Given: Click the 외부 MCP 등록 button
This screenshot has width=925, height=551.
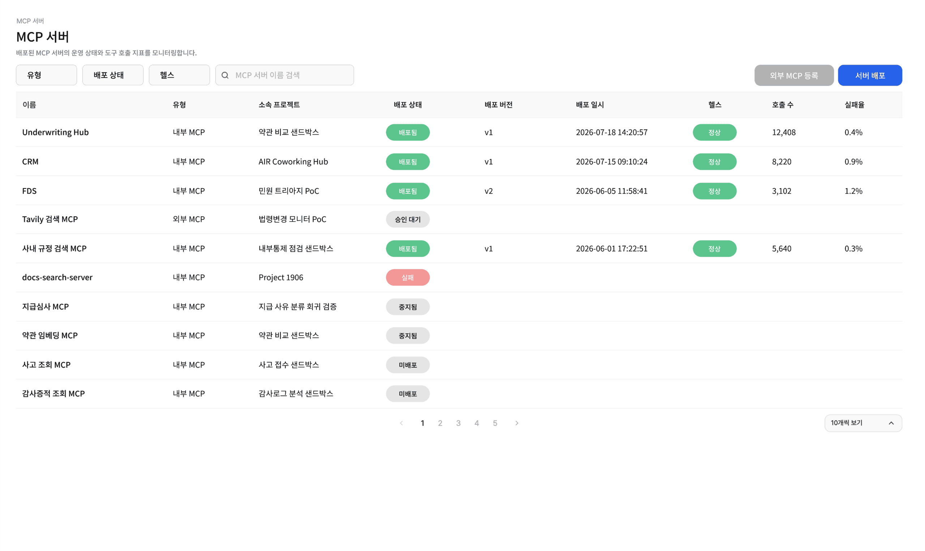Looking at the screenshot, I should tap(794, 76).
